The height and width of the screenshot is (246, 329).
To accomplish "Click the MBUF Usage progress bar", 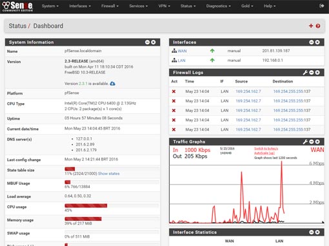I will pyautogui.click(x=112, y=182).
